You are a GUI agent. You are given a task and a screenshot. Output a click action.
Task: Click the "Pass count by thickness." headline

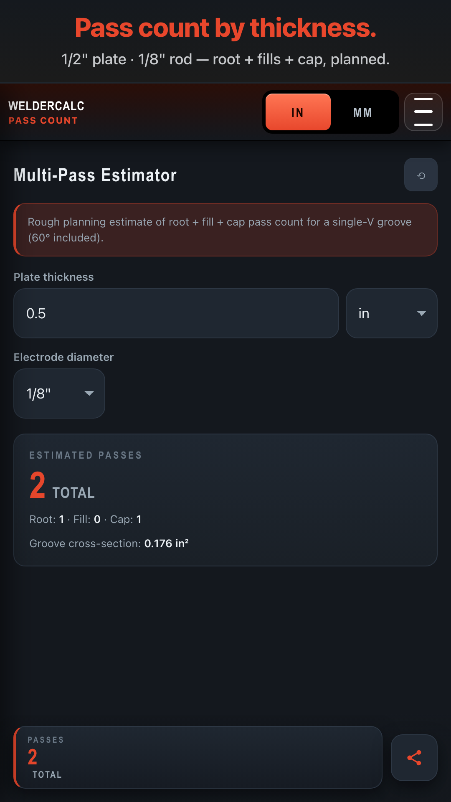click(x=225, y=28)
